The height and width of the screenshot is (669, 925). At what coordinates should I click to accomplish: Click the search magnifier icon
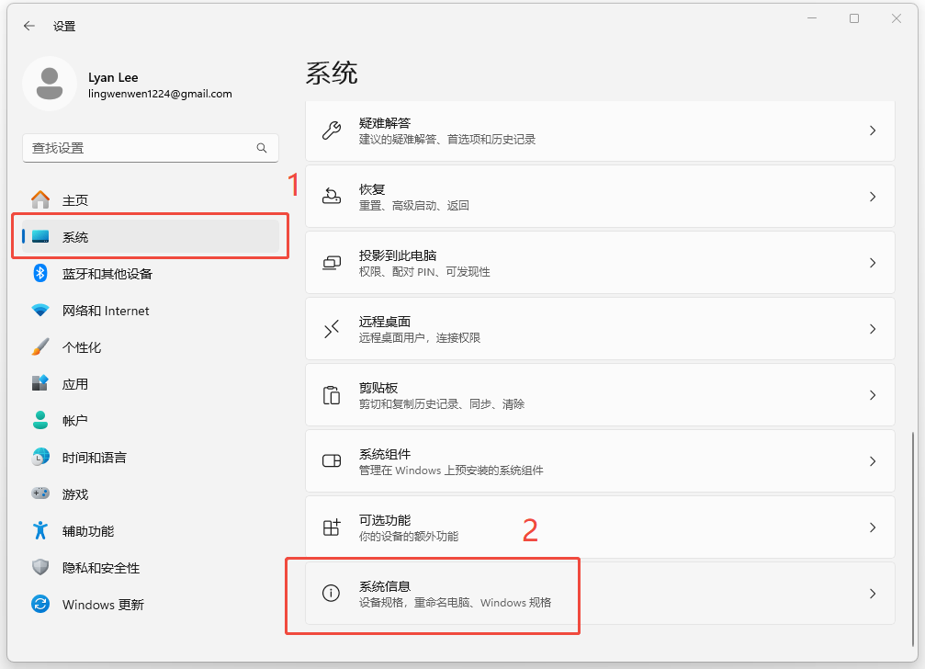tap(262, 148)
